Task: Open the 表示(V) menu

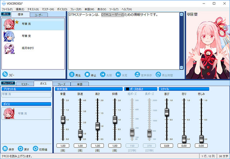Action: tap(102, 9)
